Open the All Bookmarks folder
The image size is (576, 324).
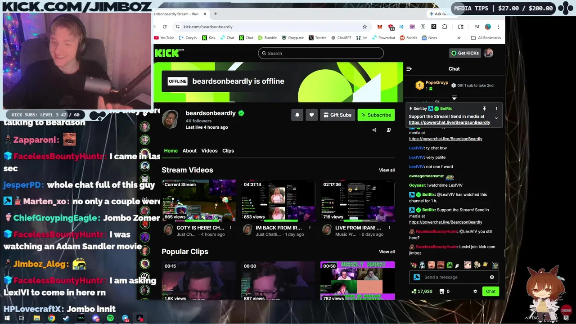[486, 38]
